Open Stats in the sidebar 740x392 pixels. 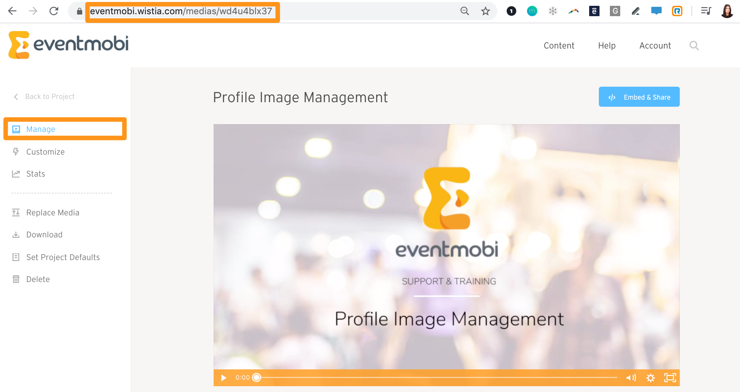click(28, 174)
